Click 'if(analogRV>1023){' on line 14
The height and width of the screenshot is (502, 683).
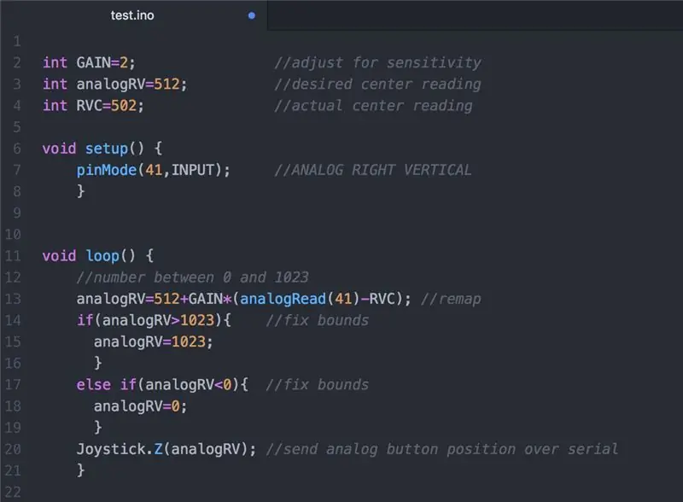coord(154,320)
